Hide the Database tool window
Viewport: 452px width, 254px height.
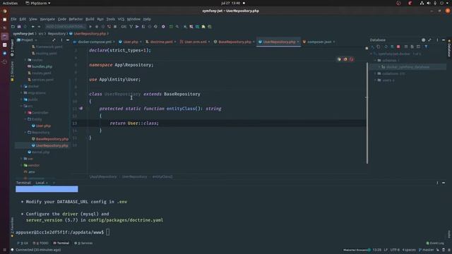coord(444,40)
